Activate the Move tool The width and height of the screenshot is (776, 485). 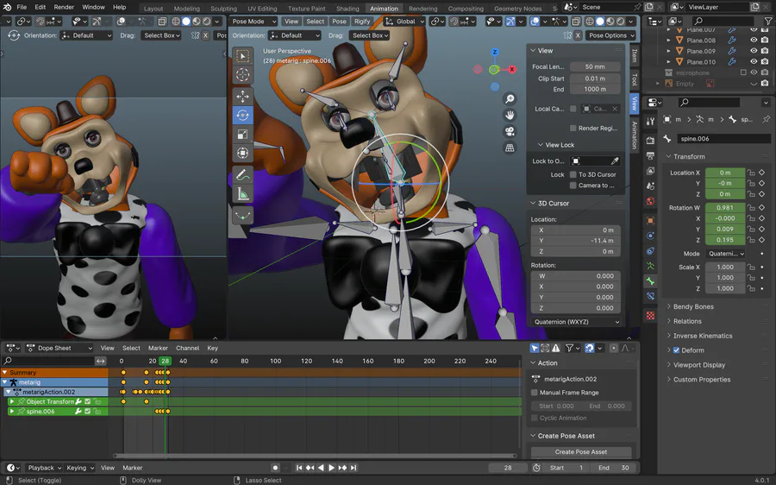[x=242, y=96]
